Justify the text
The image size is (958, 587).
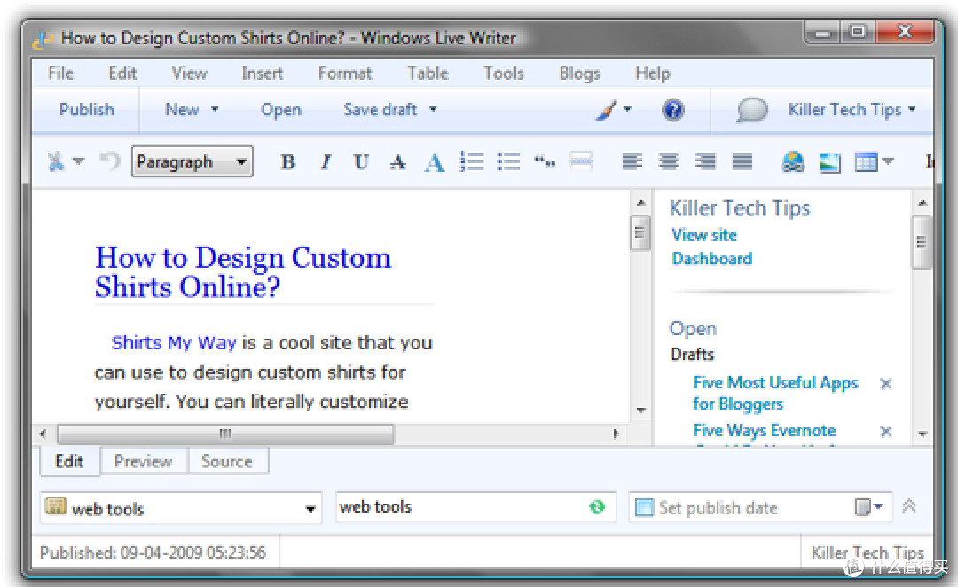pos(742,161)
